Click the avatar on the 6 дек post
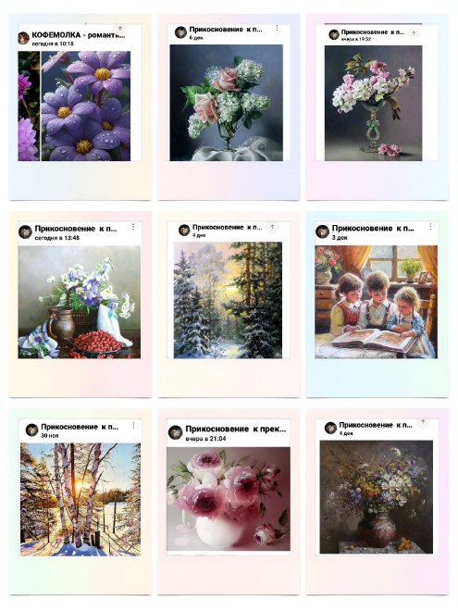Image resolution: width=458 pixels, height=611 pixels. pyautogui.click(x=180, y=32)
